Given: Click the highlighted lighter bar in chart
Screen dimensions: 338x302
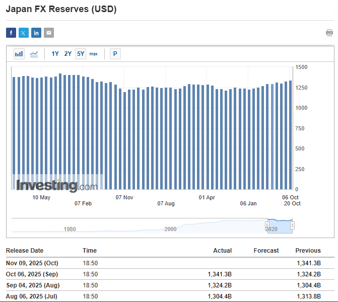Looking at the screenshot, I should (272, 136).
